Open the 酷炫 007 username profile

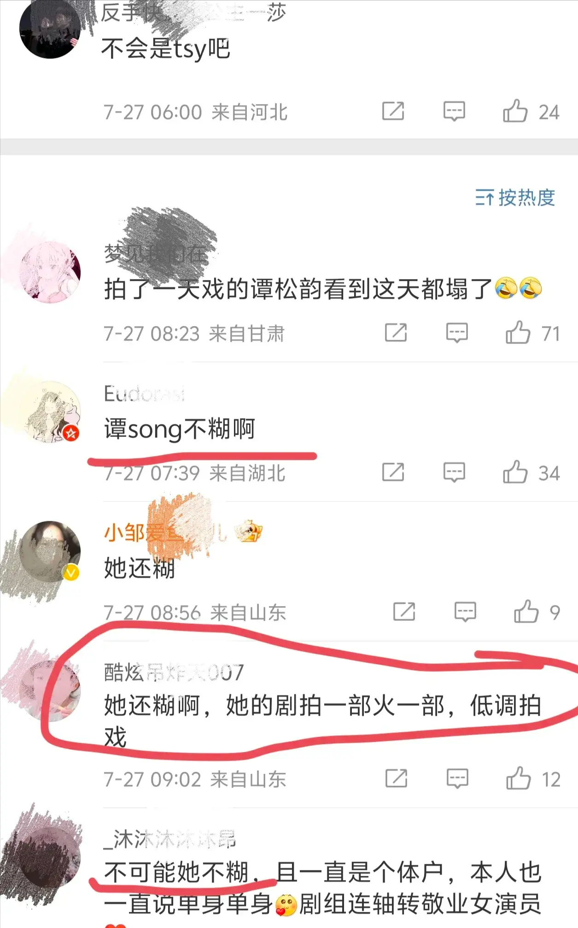pyautogui.click(x=174, y=673)
